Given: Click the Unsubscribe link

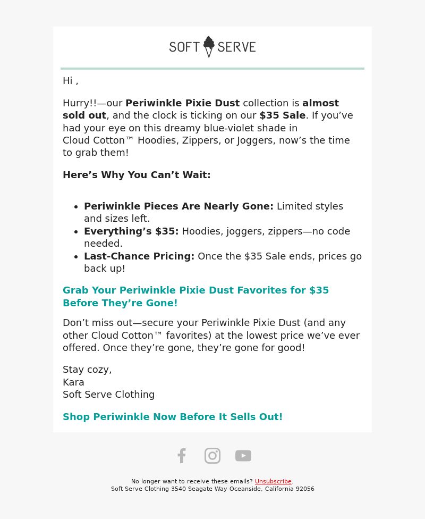Looking at the screenshot, I should [273, 481].
